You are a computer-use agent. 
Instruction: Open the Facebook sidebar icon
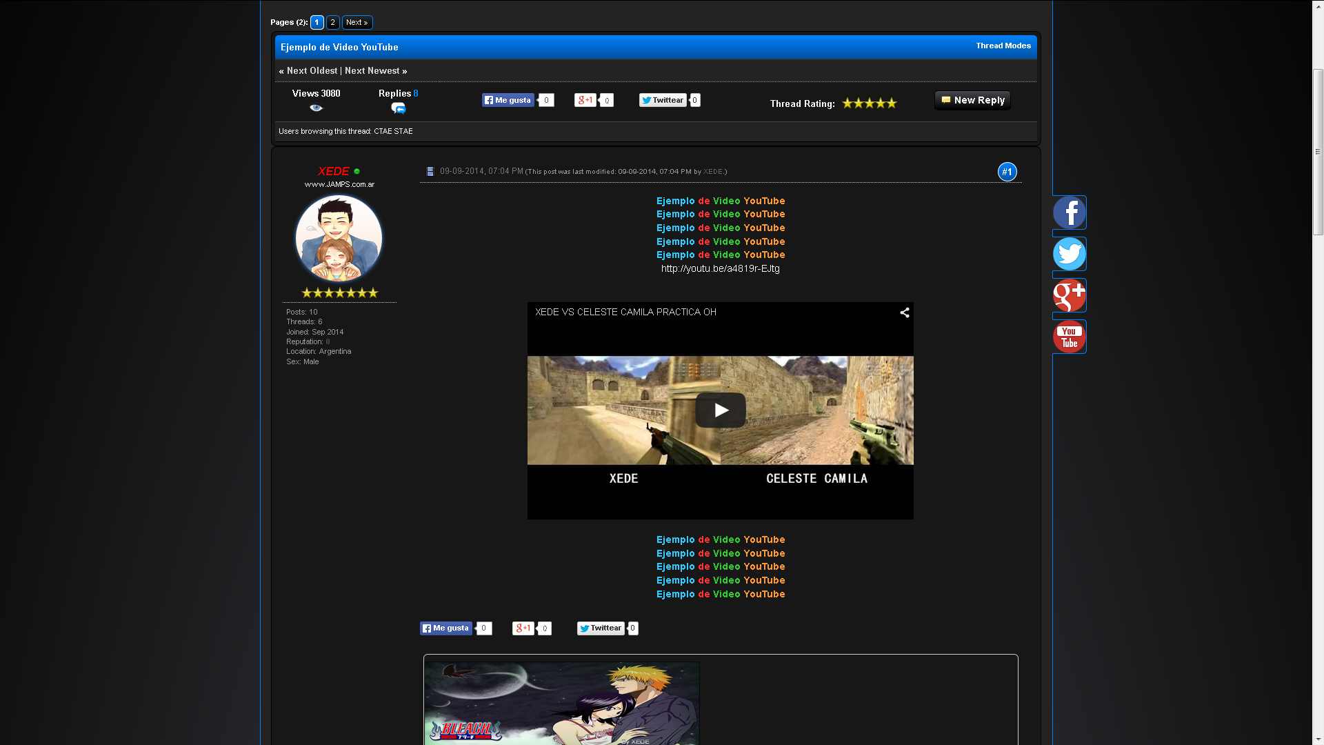(x=1069, y=212)
